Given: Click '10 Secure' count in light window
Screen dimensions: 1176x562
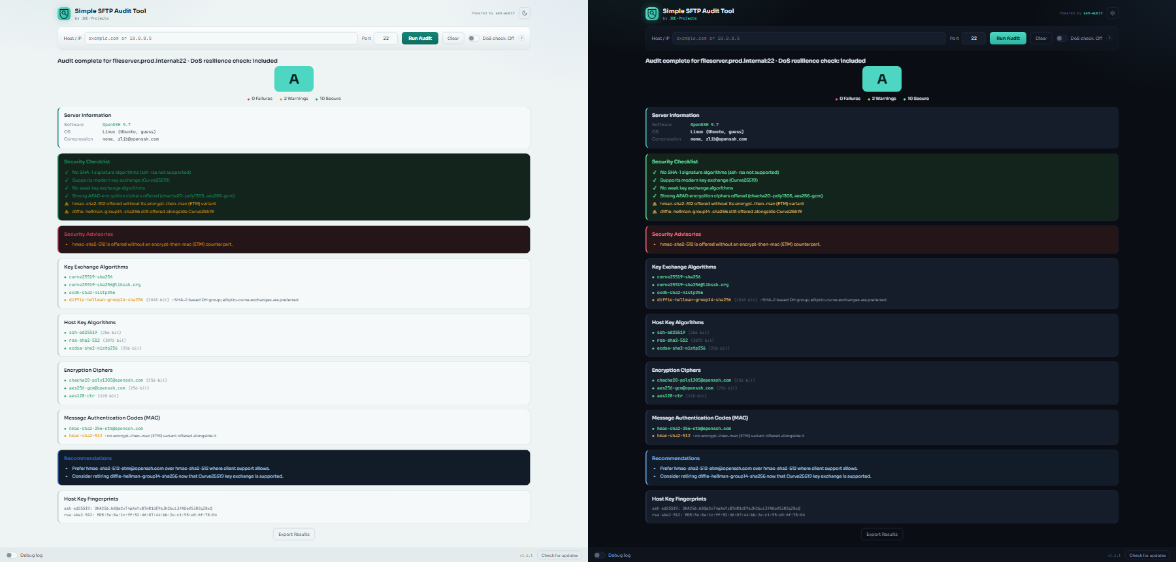Looking at the screenshot, I should 328,99.
